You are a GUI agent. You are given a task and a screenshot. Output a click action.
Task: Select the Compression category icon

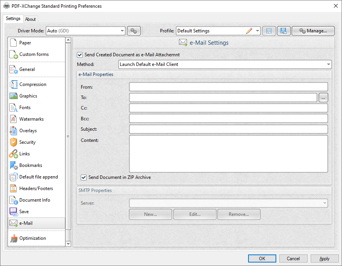[x=14, y=84]
